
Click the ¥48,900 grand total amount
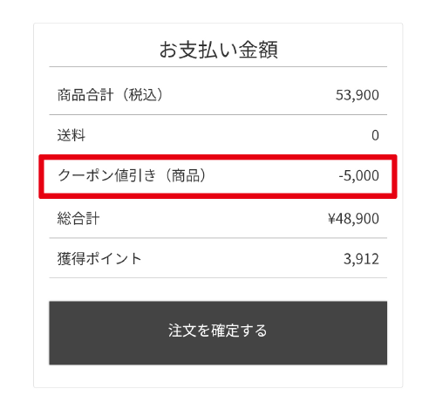(353, 219)
